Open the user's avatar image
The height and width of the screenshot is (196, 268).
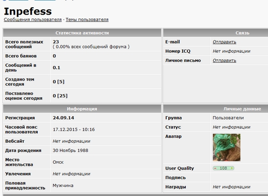coord(226,148)
